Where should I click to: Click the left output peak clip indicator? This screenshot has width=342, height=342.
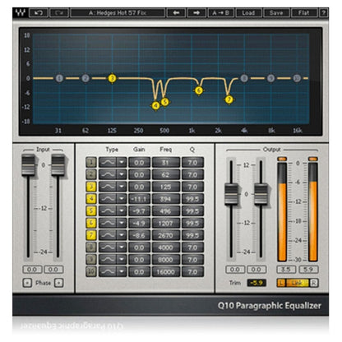coord(282,159)
